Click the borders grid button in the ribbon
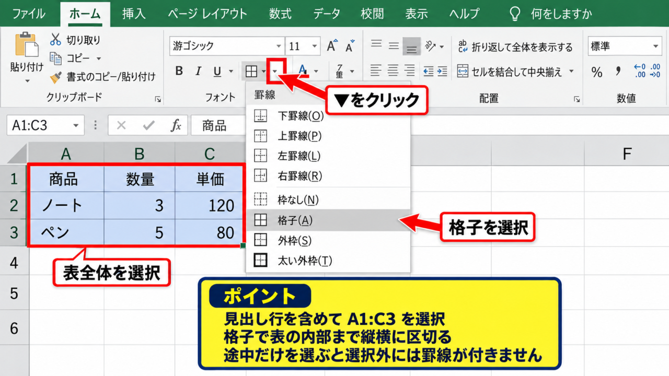 click(251, 72)
